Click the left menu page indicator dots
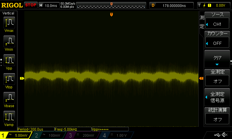 click(1, 62)
